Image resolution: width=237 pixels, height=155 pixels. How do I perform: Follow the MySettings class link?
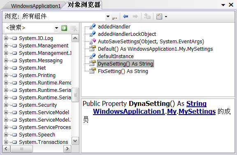(197, 112)
